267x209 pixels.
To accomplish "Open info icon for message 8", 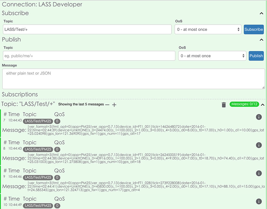I will [259, 145].
